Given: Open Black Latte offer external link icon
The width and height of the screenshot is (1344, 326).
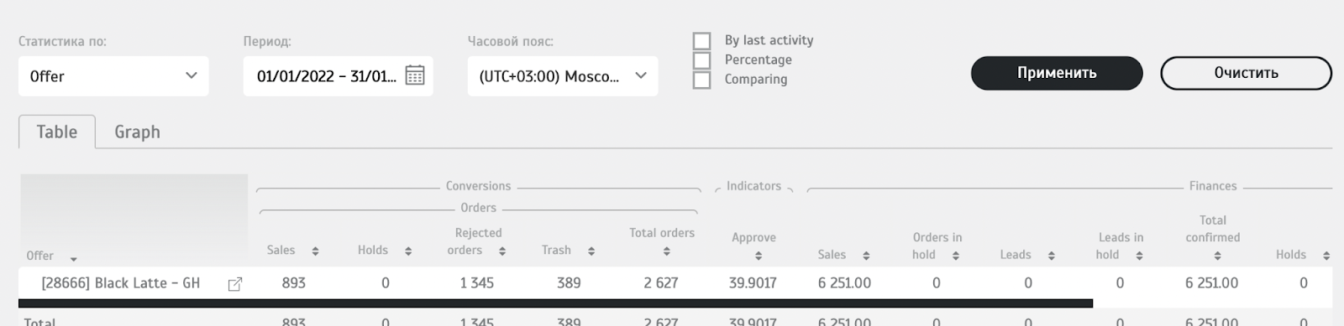Looking at the screenshot, I should pyautogui.click(x=235, y=284).
